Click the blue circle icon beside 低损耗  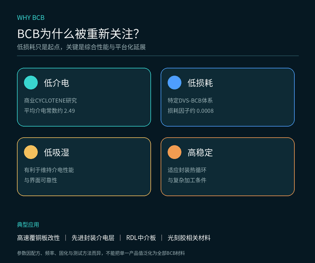click(x=175, y=82)
